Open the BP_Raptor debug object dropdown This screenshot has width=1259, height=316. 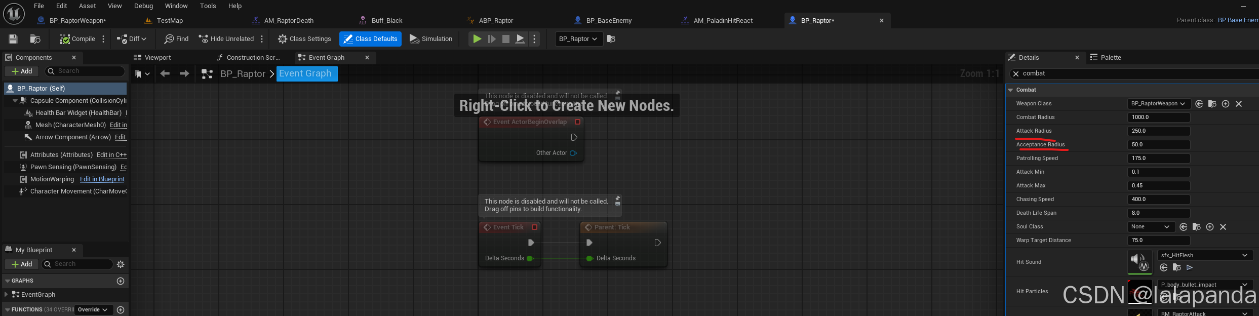pyautogui.click(x=579, y=39)
